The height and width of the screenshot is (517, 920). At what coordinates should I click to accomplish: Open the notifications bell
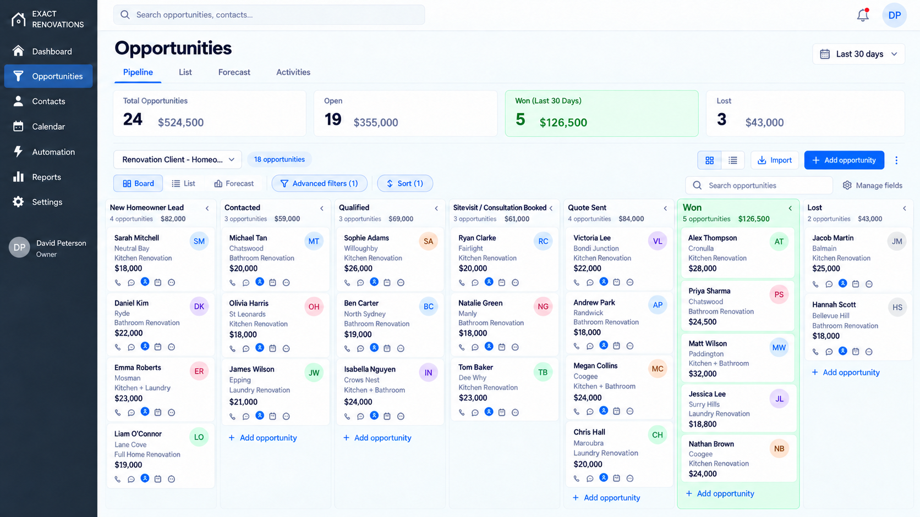[862, 15]
